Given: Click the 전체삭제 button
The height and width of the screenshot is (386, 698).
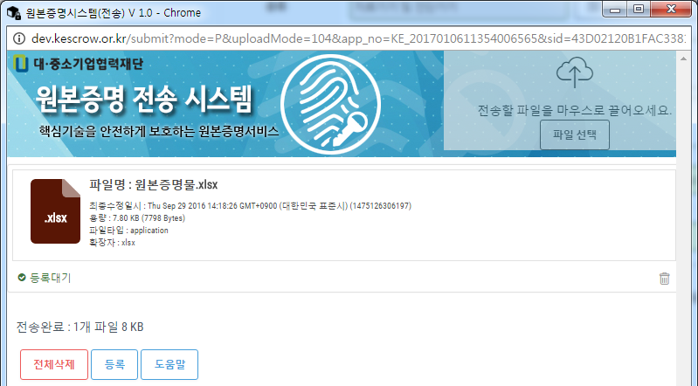Looking at the screenshot, I should coord(54,365).
